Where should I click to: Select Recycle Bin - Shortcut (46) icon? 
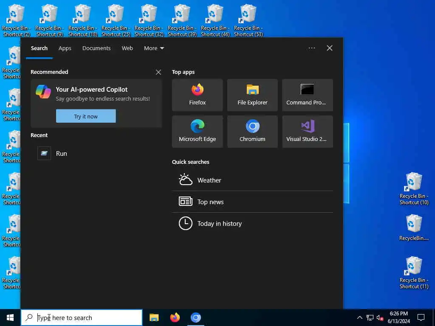coord(215,20)
